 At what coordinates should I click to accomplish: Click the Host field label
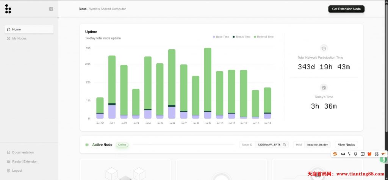(299, 145)
